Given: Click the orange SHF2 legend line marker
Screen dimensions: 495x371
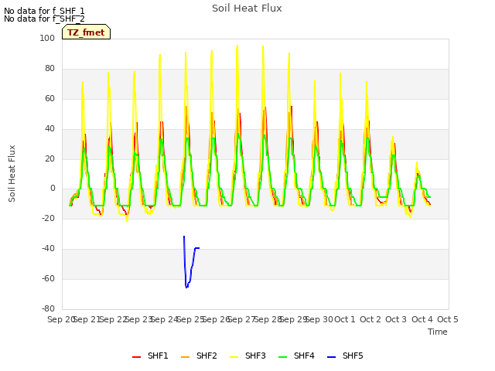Looking at the screenshot, I should click(x=186, y=357).
